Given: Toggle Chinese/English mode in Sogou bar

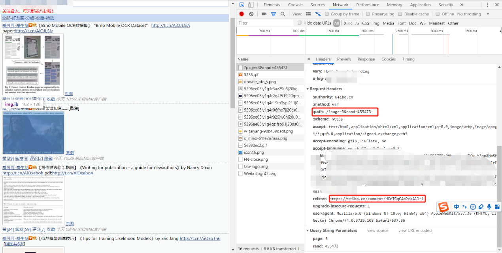Looking at the screenshot, I should pos(457,207).
